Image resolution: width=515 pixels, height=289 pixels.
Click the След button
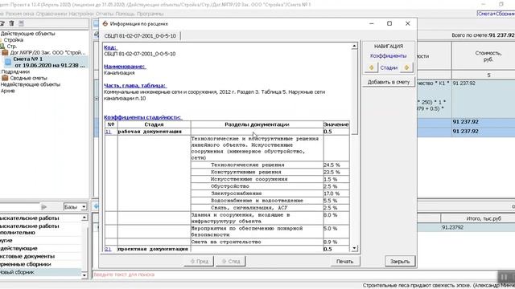(231, 261)
